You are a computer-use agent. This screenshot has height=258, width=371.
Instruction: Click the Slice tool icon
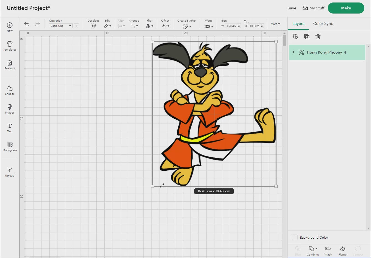[298, 249]
